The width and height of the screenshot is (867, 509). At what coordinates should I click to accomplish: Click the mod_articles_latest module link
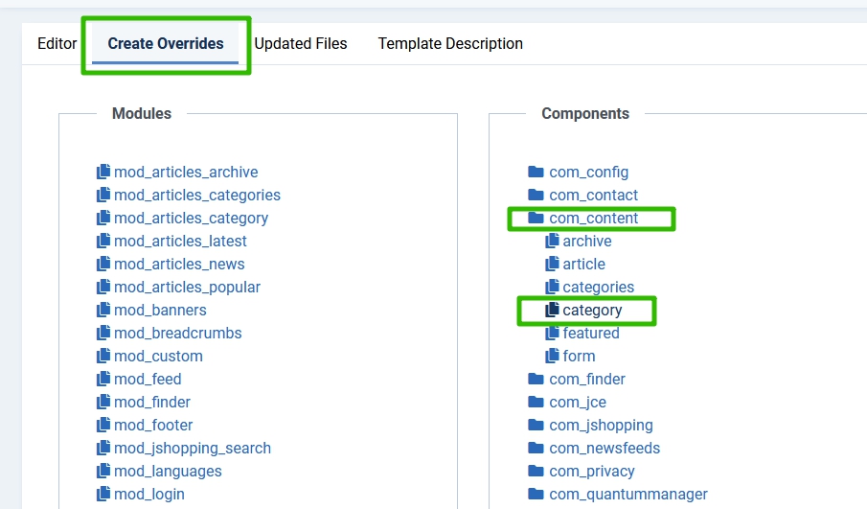click(180, 242)
